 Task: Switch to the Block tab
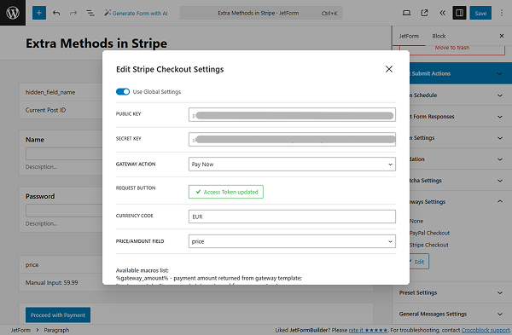tap(439, 36)
